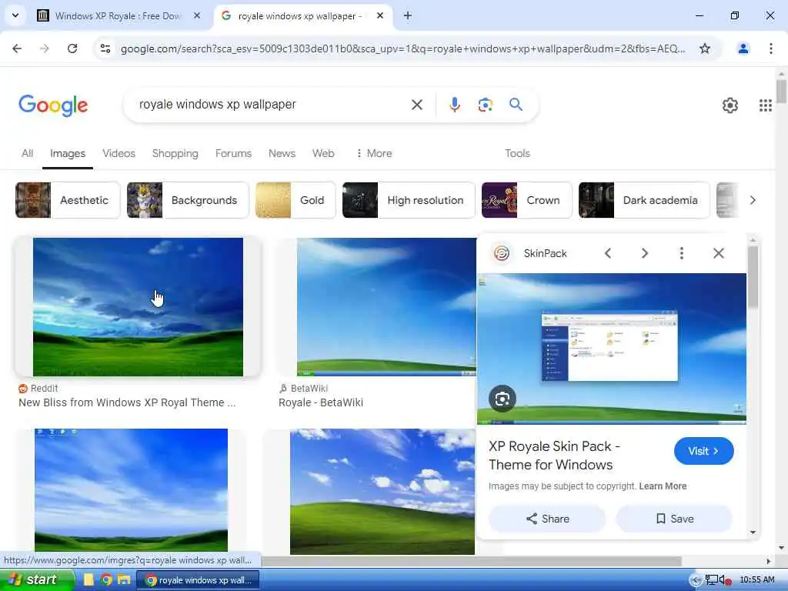The image size is (788, 591).
Task: Open preview panel three-dot options
Action: click(682, 252)
